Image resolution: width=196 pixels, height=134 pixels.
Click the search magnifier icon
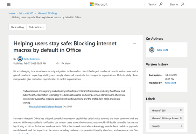click(161, 4)
